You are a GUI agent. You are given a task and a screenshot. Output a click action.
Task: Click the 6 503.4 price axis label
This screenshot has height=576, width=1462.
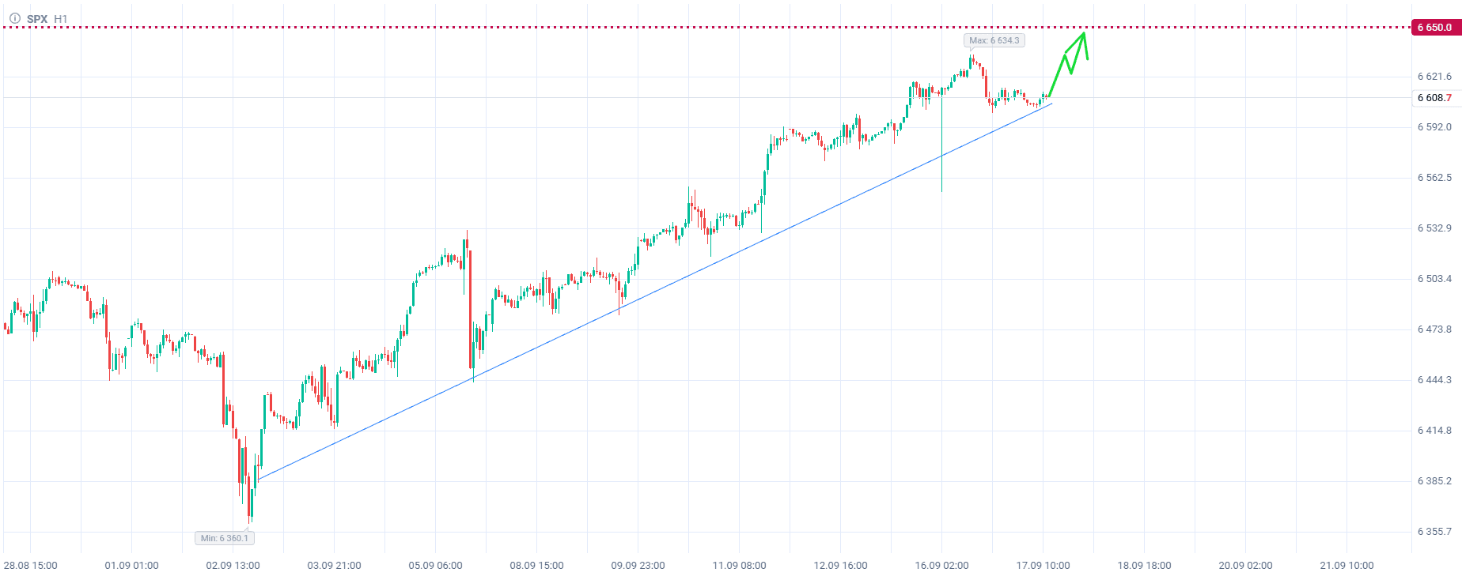[x=1434, y=279]
